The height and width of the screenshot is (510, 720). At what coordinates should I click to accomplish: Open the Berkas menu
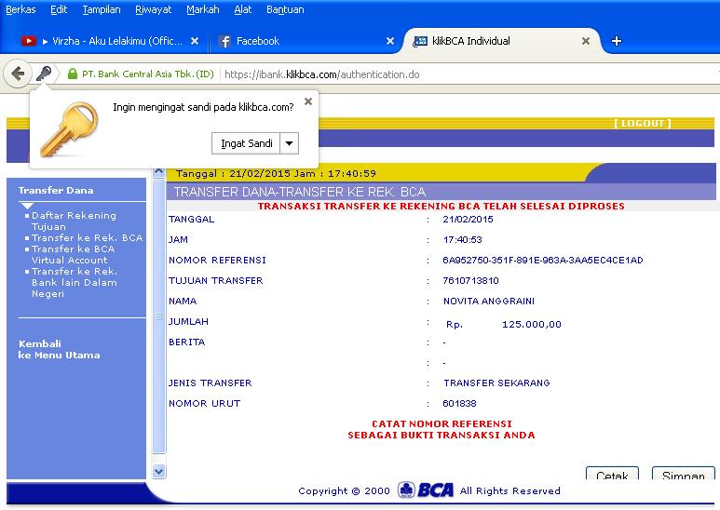pyautogui.click(x=20, y=9)
